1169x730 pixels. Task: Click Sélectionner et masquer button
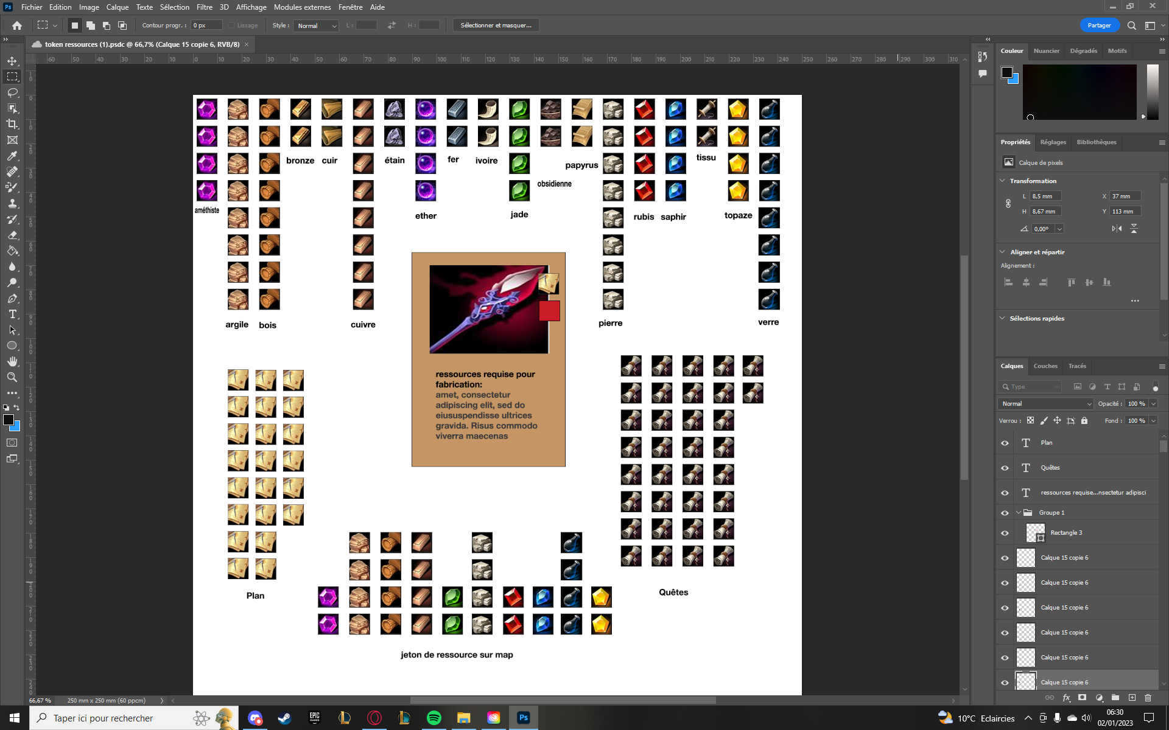496,26
